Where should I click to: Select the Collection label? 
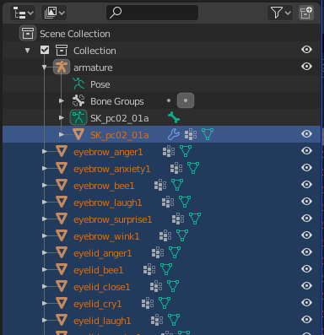tap(94, 51)
